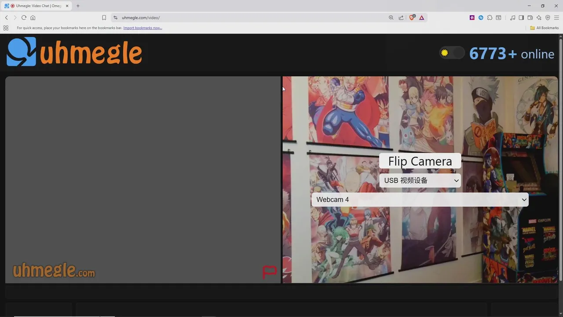
Task: Toggle the browser sidebar panel
Action: click(521, 18)
